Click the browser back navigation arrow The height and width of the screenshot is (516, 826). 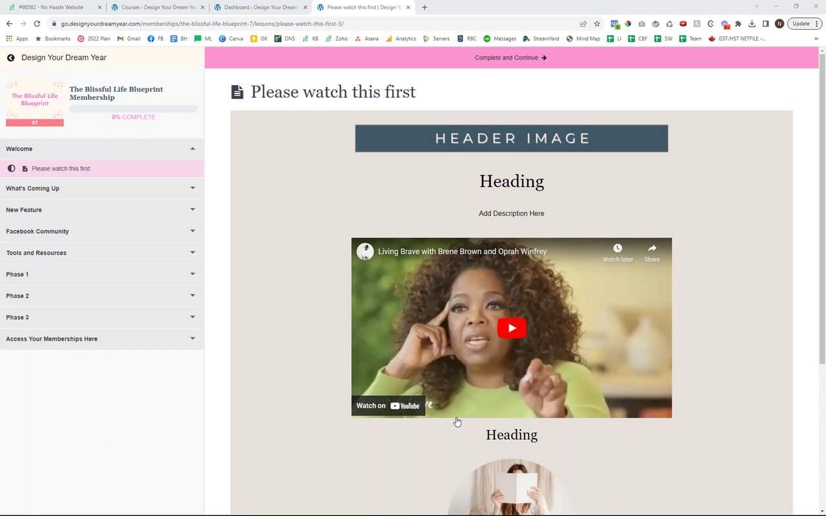pyautogui.click(x=9, y=24)
